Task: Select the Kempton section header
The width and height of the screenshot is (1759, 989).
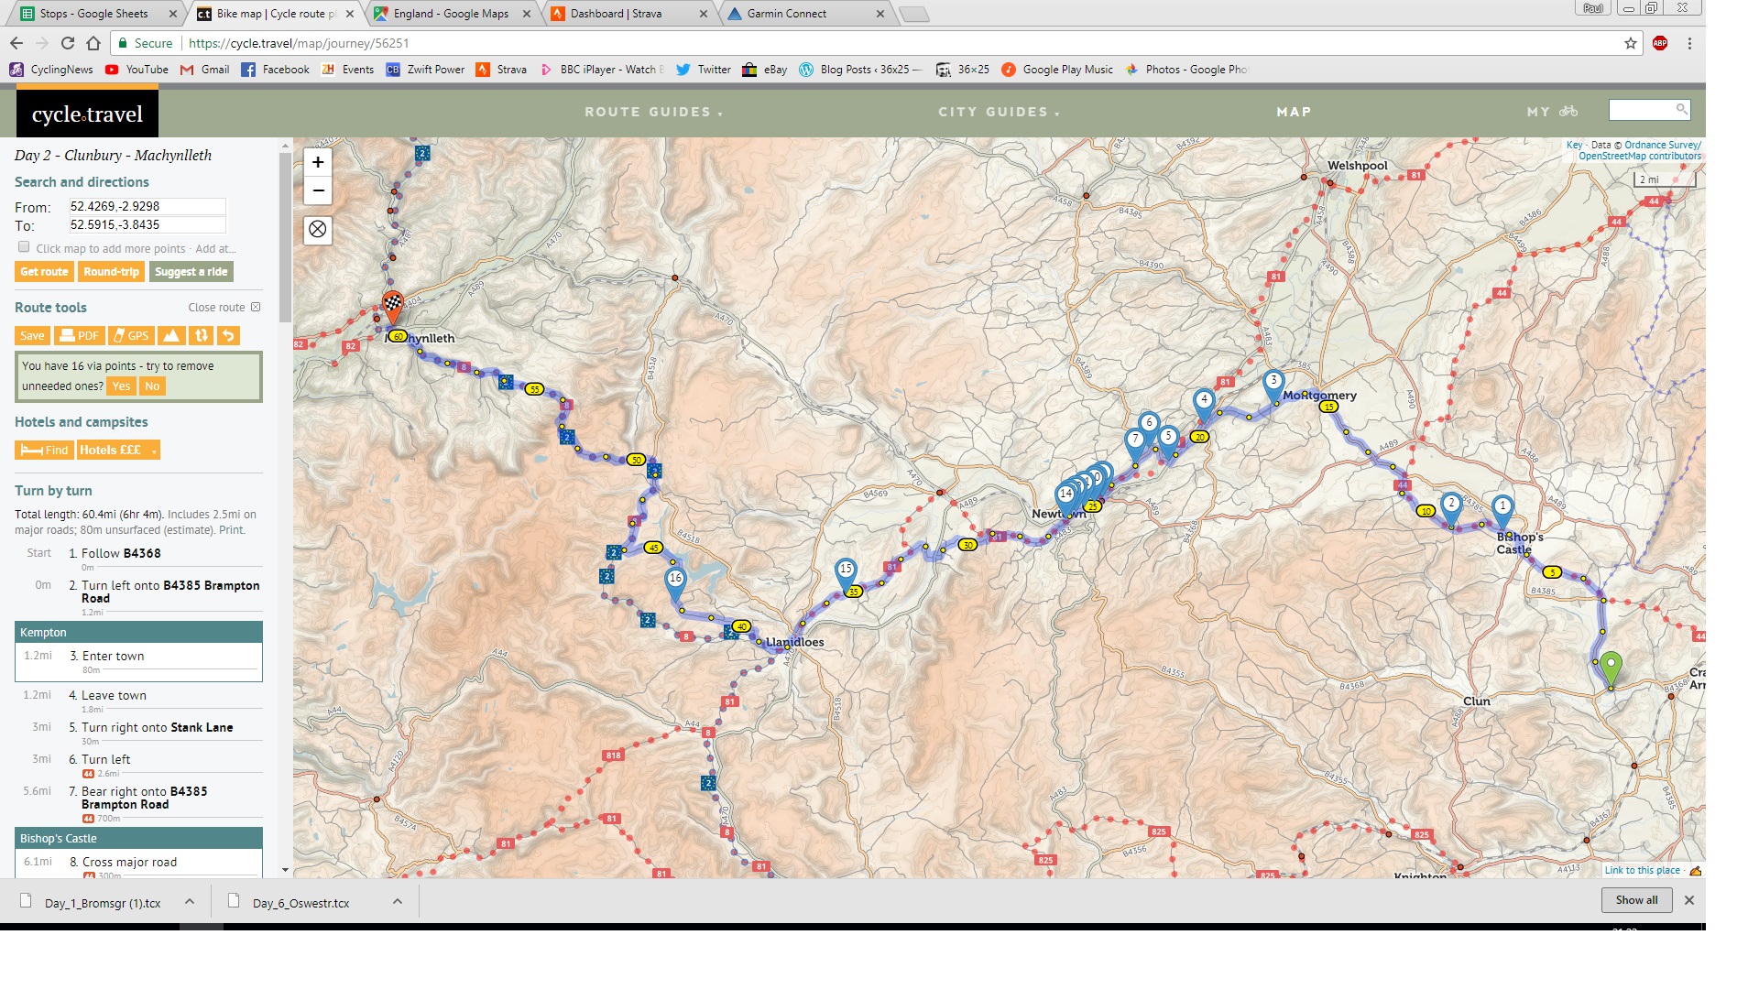Action: tap(138, 632)
